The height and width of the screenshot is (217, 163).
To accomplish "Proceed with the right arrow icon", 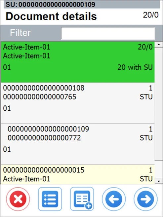I will (x=145, y=199).
